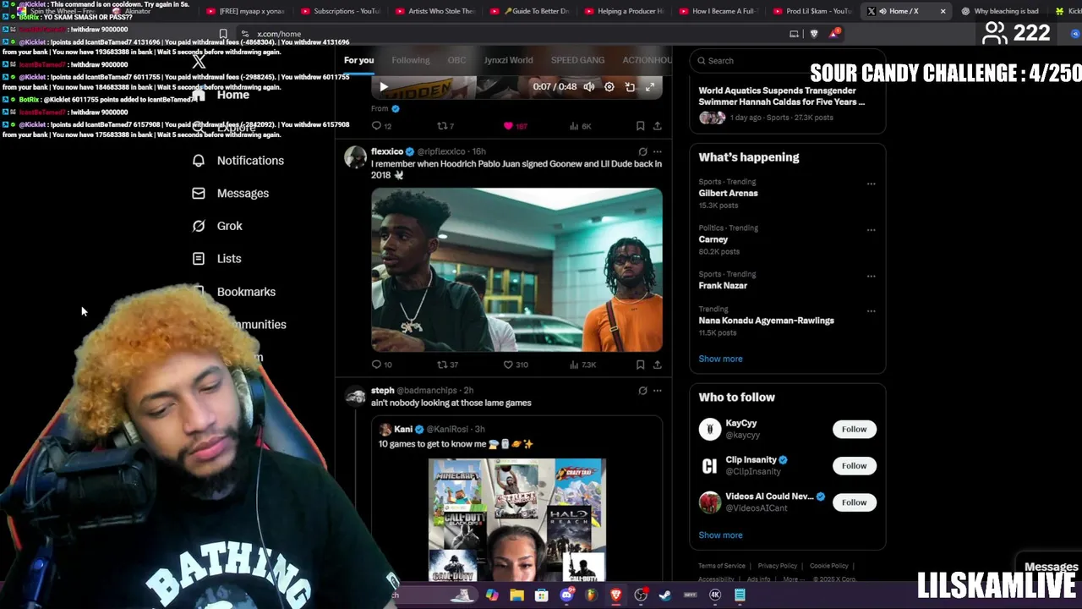Mute the video volume speaker icon
This screenshot has width=1082, height=609.
pyautogui.click(x=588, y=86)
